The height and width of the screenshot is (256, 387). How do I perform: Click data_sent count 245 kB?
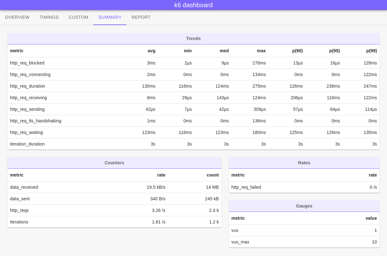pos(212,199)
